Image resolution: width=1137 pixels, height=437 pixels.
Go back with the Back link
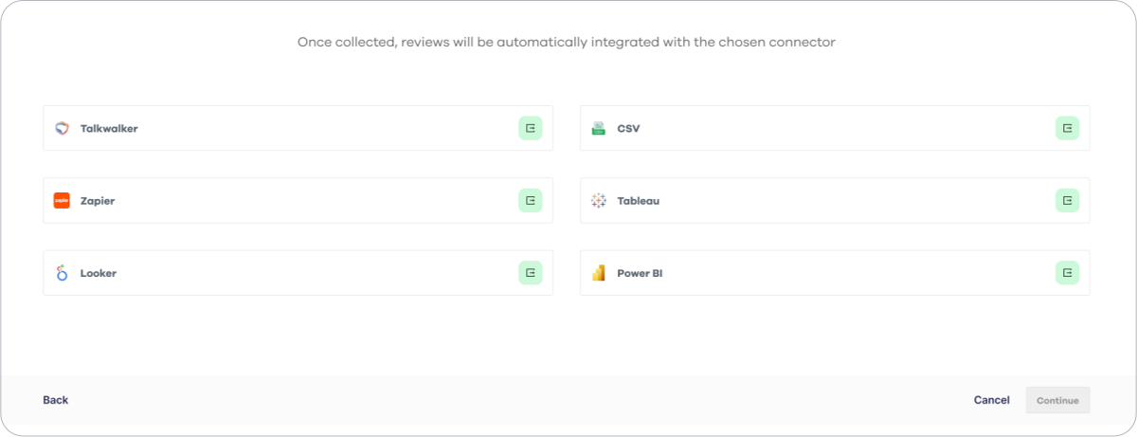56,400
